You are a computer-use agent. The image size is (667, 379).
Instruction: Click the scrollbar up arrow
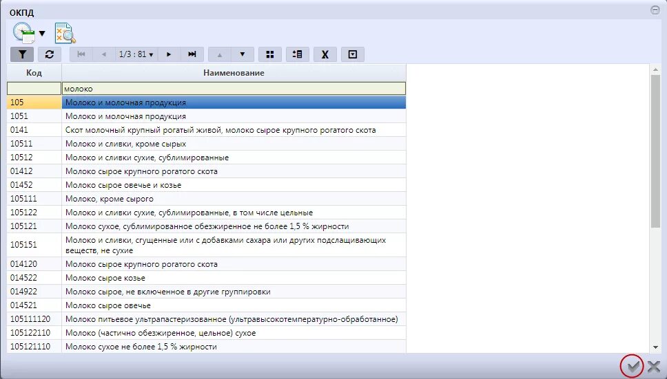655,69
